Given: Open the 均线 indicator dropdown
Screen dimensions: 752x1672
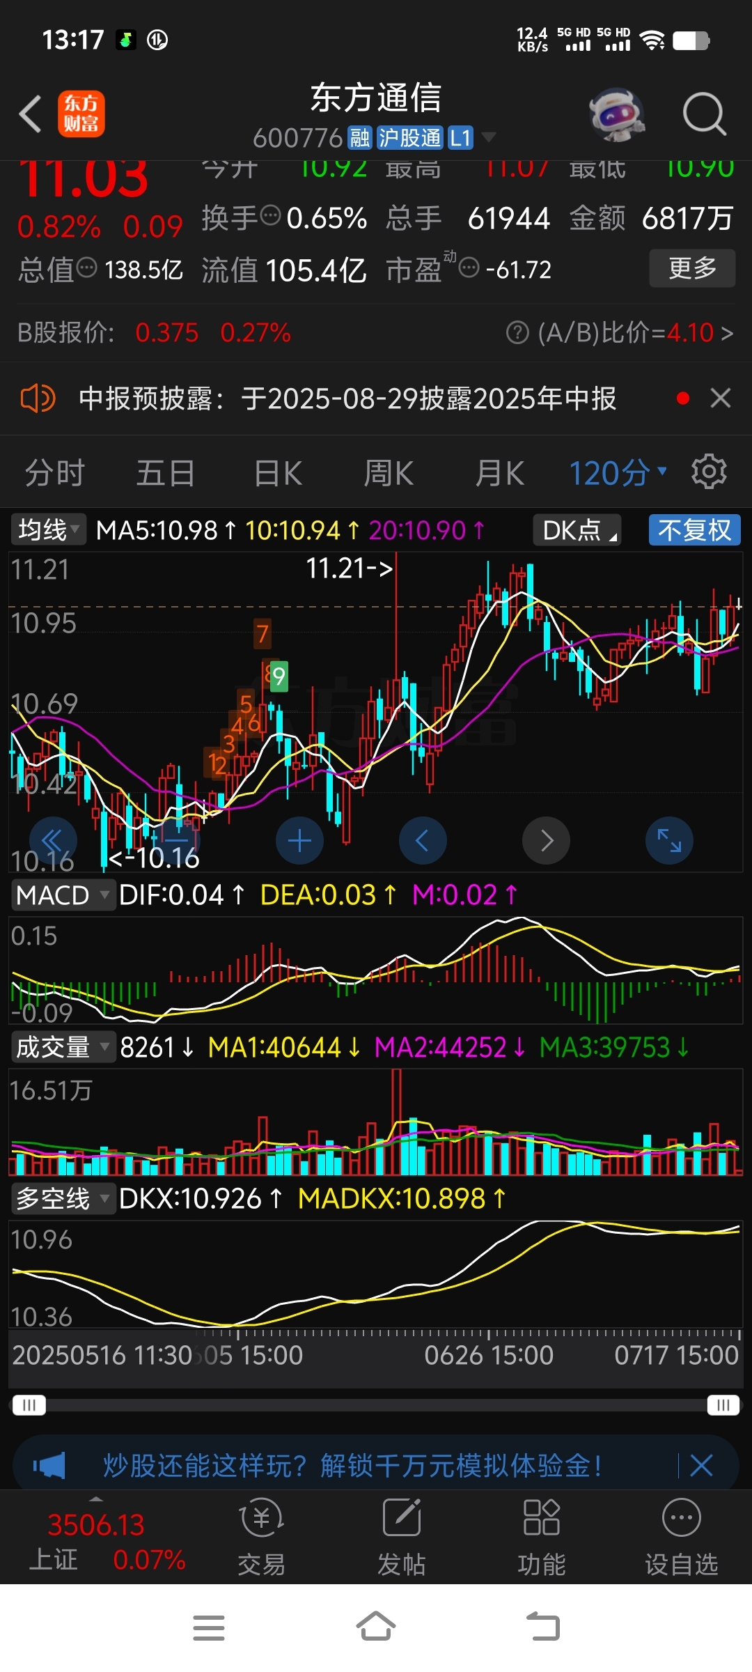Looking at the screenshot, I should click(48, 530).
